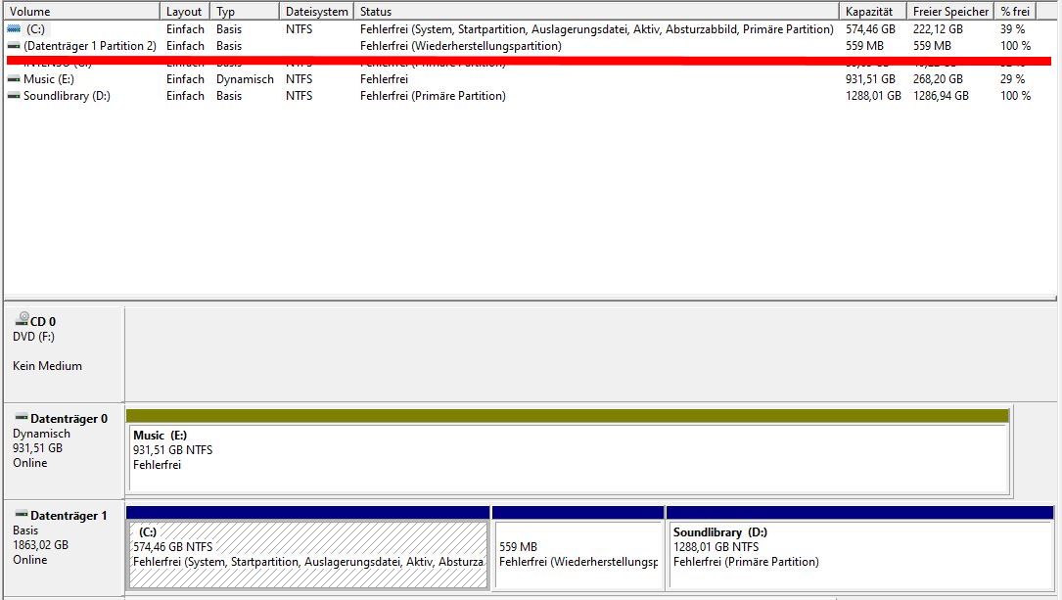The image size is (1062, 600).
Task: Click the DVD (F:) label under CD 0
Action: (x=34, y=337)
